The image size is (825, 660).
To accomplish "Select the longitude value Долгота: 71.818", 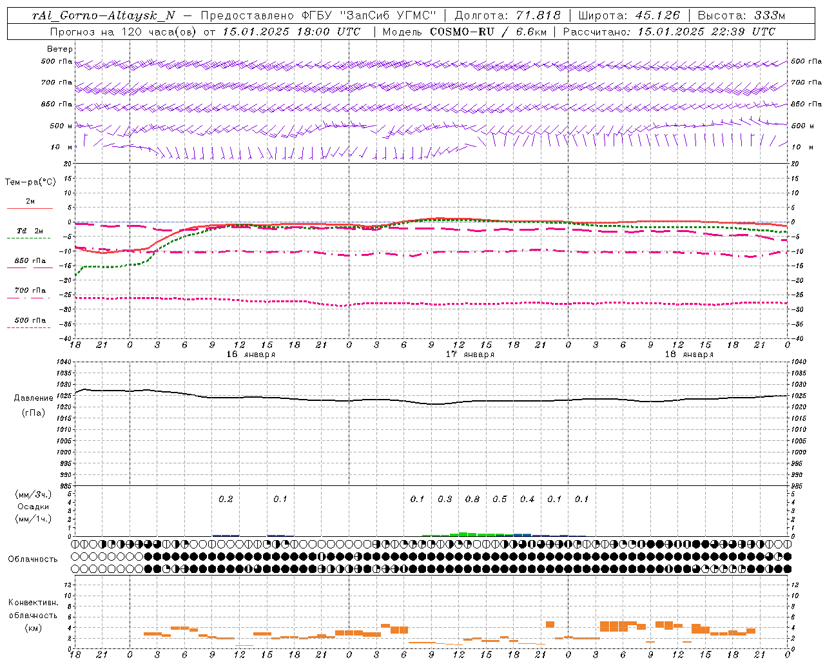I will pos(508,15).
